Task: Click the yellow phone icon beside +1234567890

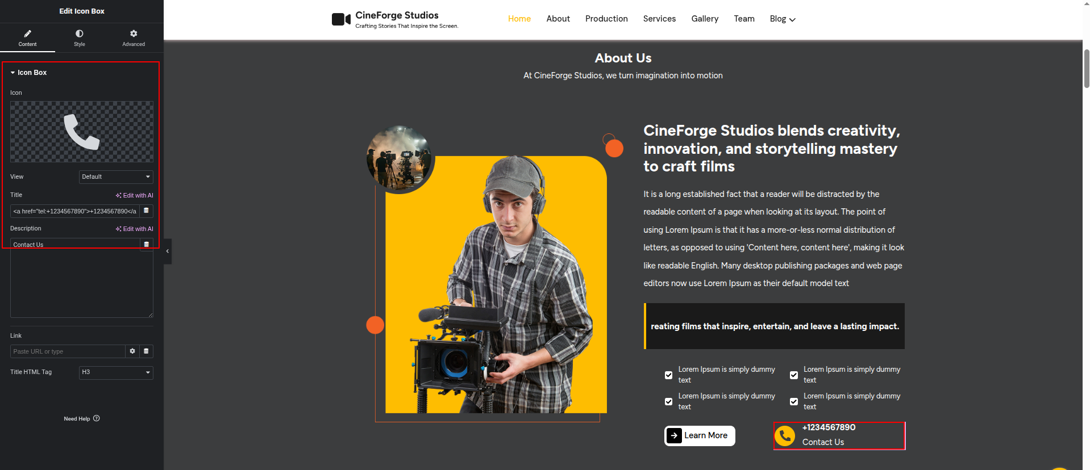Action: (785, 436)
